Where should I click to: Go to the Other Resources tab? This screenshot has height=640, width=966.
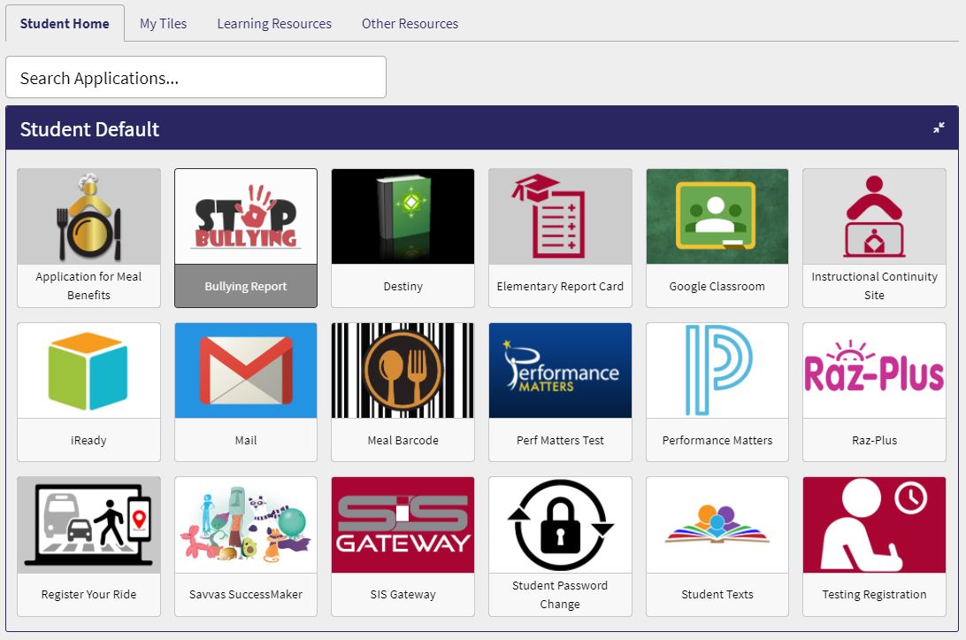point(410,24)
